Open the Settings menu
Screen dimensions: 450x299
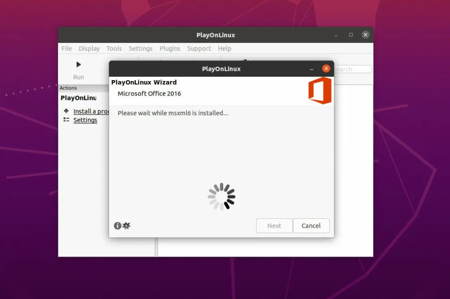(141, 48)
